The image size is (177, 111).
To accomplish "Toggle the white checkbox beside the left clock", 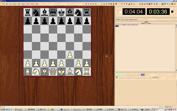I will pyautogui.click(x=120, y=12).
